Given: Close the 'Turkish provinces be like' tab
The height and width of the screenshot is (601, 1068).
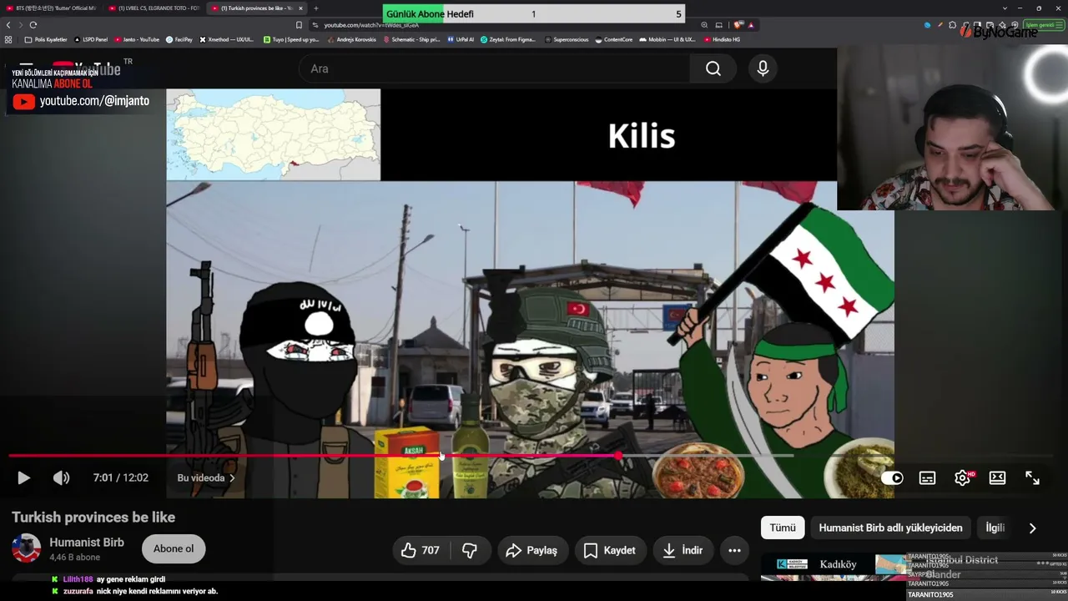Looking at the screenshot, I should point(301,8).
